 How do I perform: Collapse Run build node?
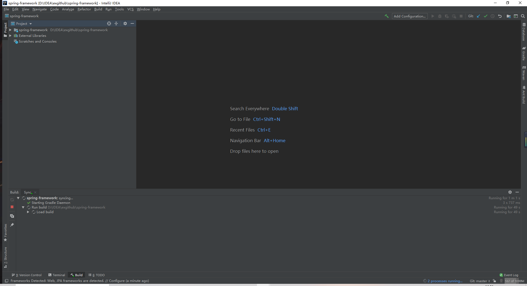[x=23, y=207]
